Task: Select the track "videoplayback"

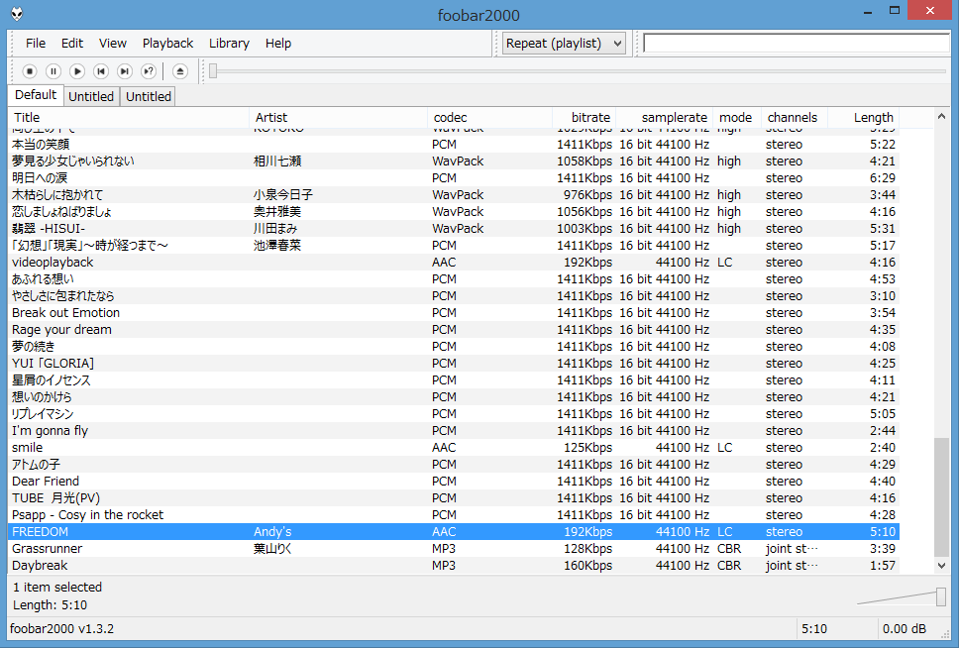Action: (x=453, y=263)
